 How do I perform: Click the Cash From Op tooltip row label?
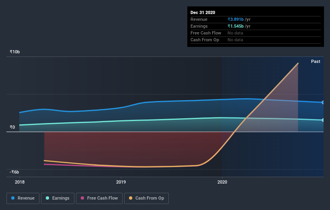tap(205, 40)
